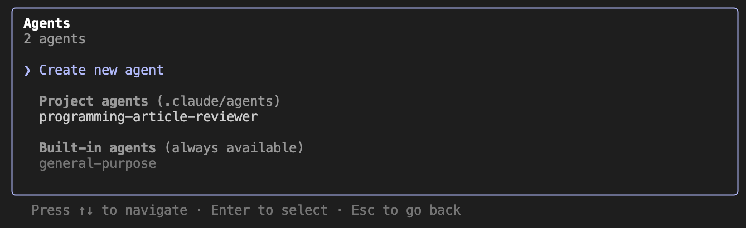Click the Built-in agents section heading
Viewport: 746px width, 228px height.
coord(98,148)
